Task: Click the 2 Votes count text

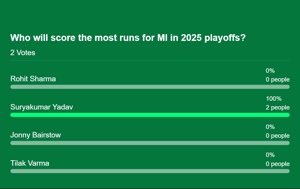Action: click(23, 53)
